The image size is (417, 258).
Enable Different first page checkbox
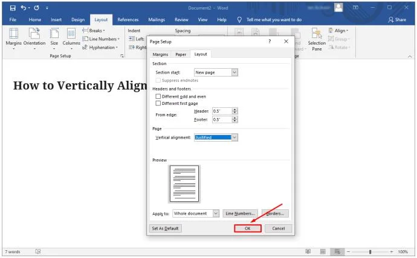[x=158, y=103]
